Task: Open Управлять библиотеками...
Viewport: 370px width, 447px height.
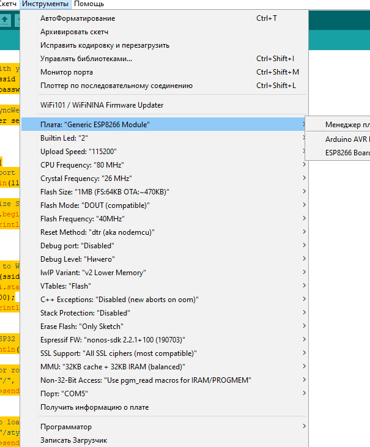Action: point(165,59)
